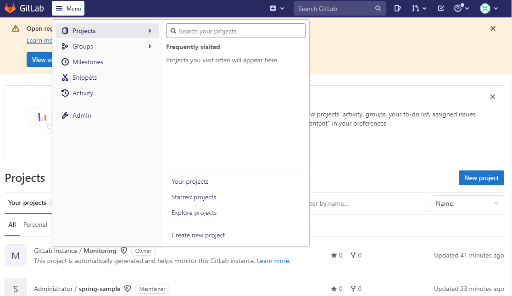The height and width of the screenshot is (296, 512).
Task: Open Milestones from the menu
Action: [107, 62]
